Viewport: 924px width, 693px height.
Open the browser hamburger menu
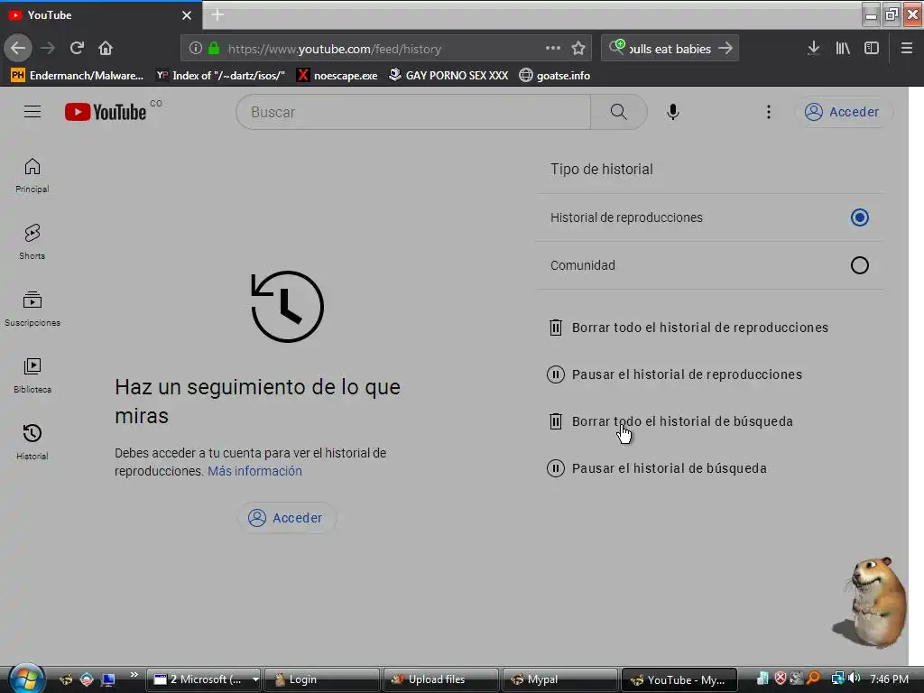click(x=906, y=49)
